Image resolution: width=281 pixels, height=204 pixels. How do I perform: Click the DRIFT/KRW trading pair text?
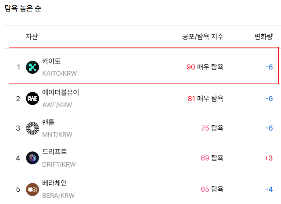[x=59, y=164]
